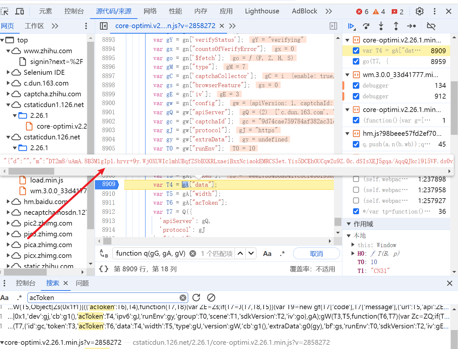
Task: Switch to the 控制台 Console panel tab
Action: point(74,11)
